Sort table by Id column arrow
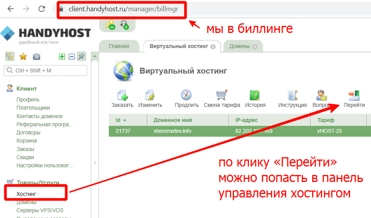 click(125, 120)
